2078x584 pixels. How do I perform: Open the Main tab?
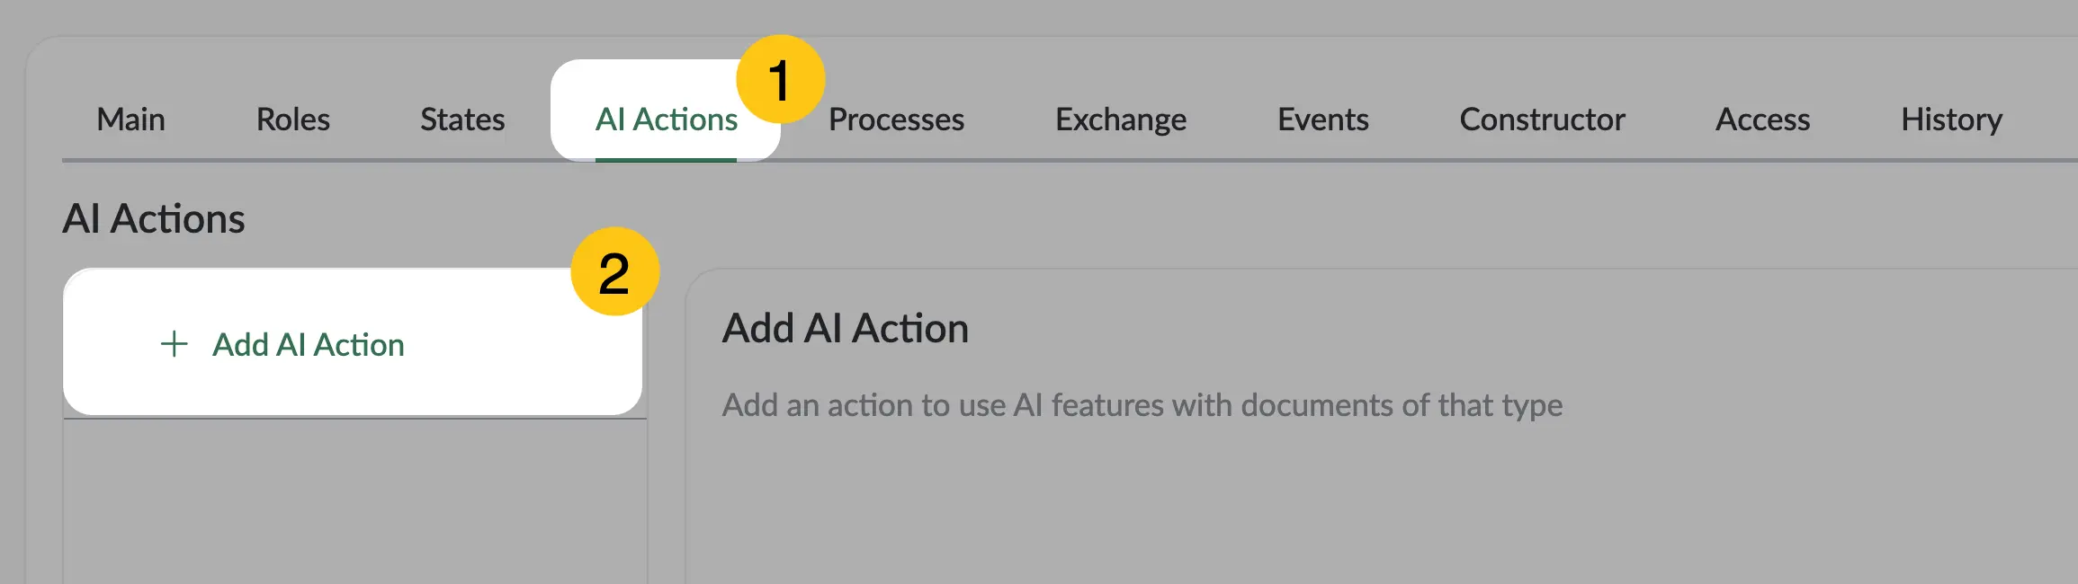[131, 119]
